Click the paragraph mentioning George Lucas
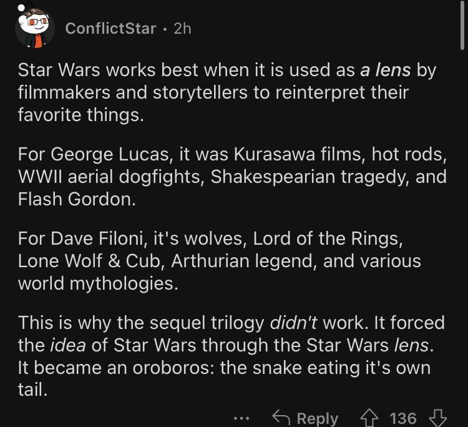468x427 pixels. tap(232, 177)
